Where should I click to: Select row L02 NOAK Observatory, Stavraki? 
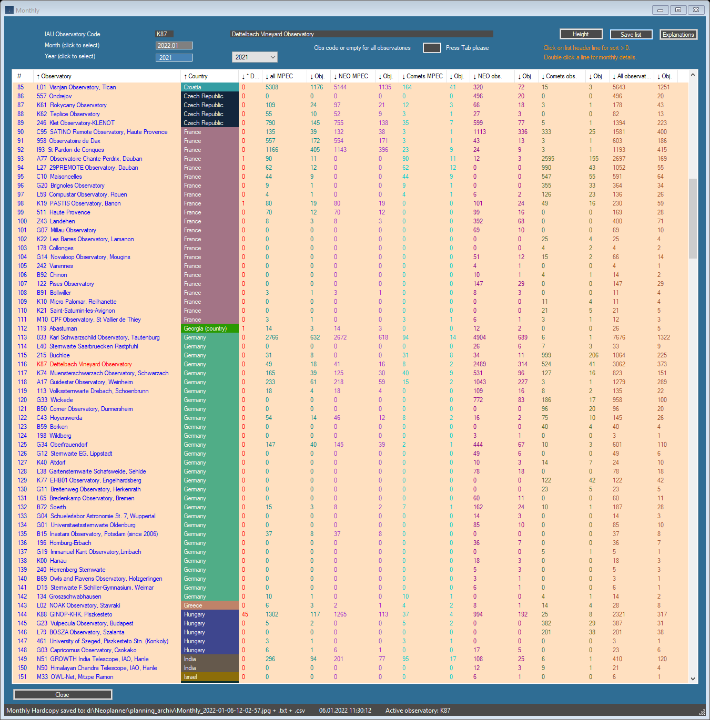[350, 605]
